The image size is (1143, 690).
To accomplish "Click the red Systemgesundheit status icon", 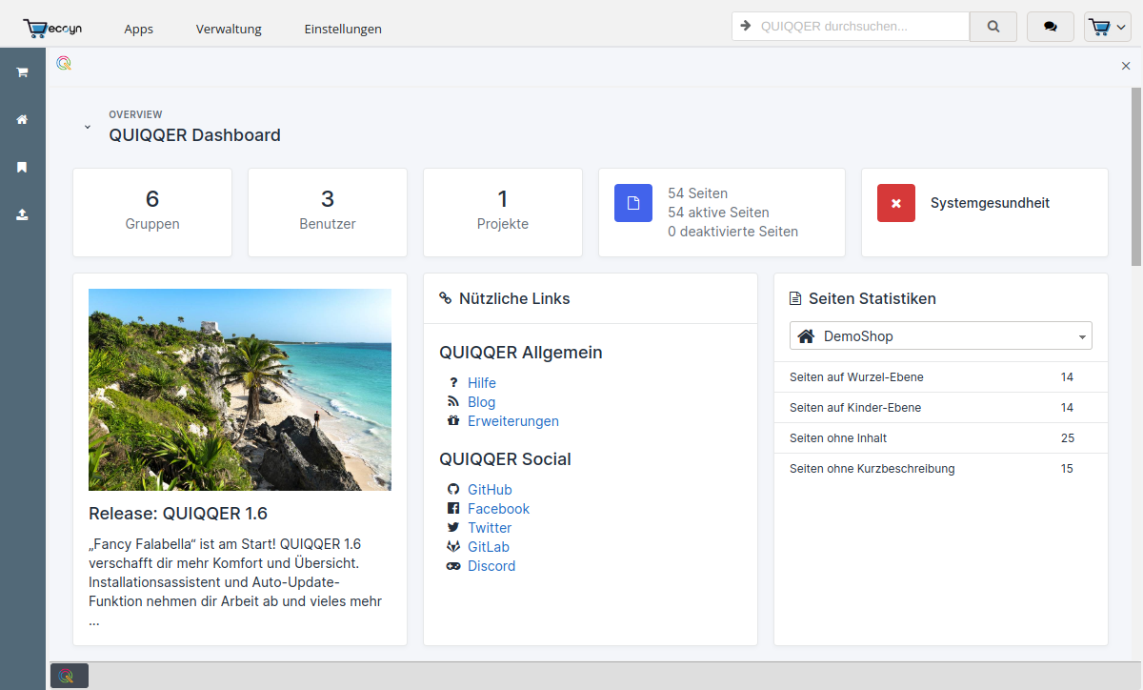I will (x=895, y=203).
